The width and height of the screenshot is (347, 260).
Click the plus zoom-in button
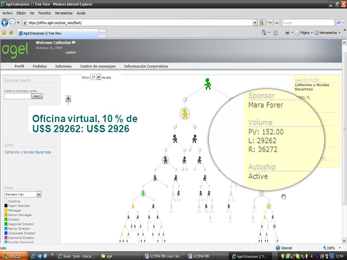(x=68, y=99)
